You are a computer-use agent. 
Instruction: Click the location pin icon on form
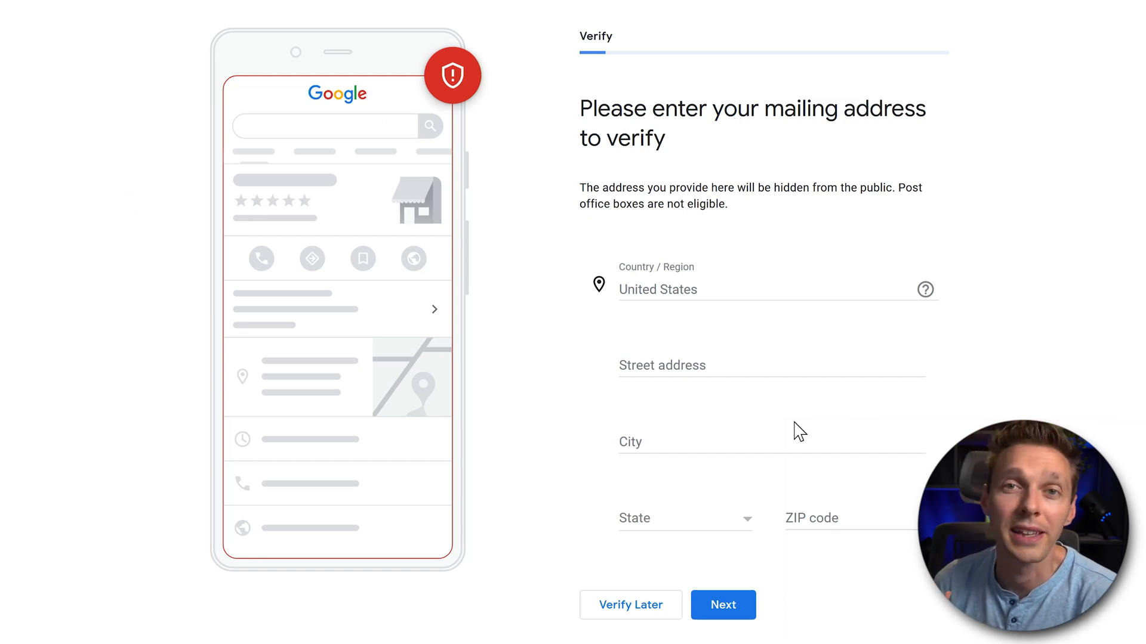pos(599,284)
